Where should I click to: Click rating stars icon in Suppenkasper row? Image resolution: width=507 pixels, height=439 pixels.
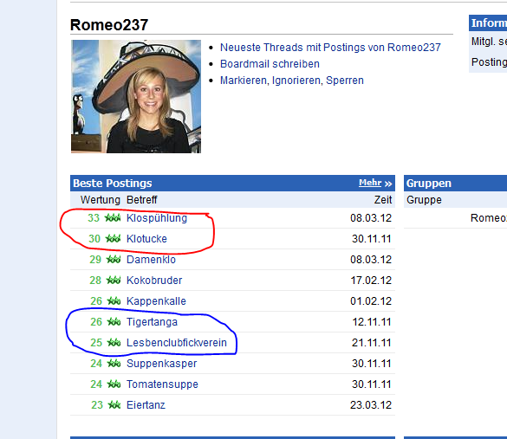(x=114, y=364)
